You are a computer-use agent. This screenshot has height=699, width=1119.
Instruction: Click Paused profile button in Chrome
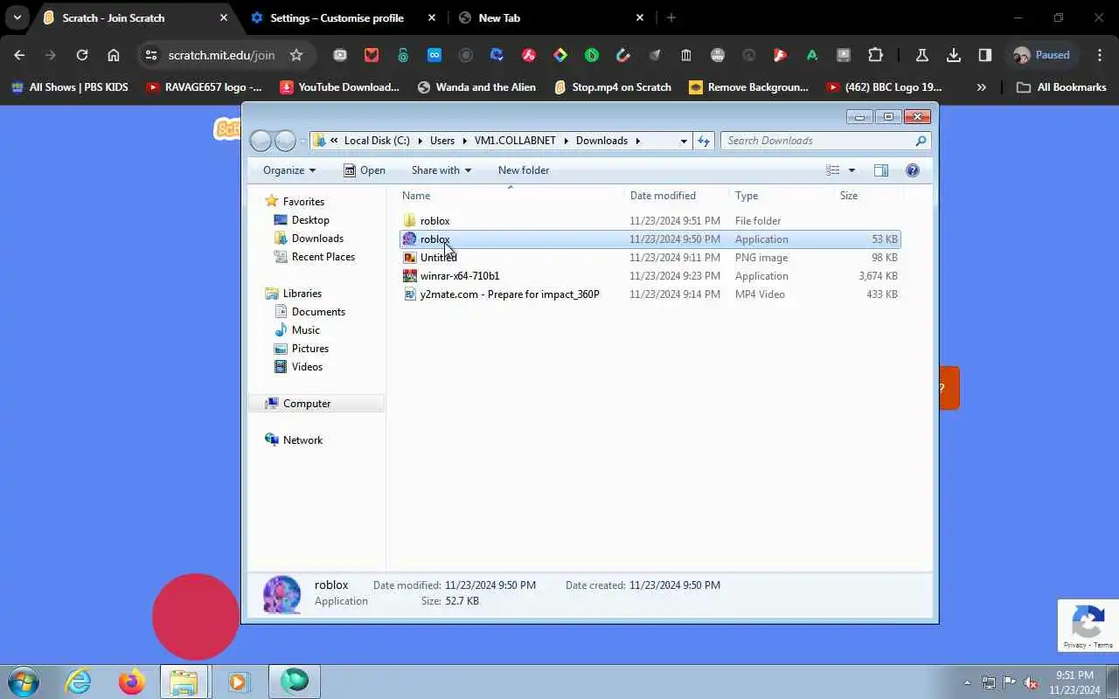[1043, 55]
